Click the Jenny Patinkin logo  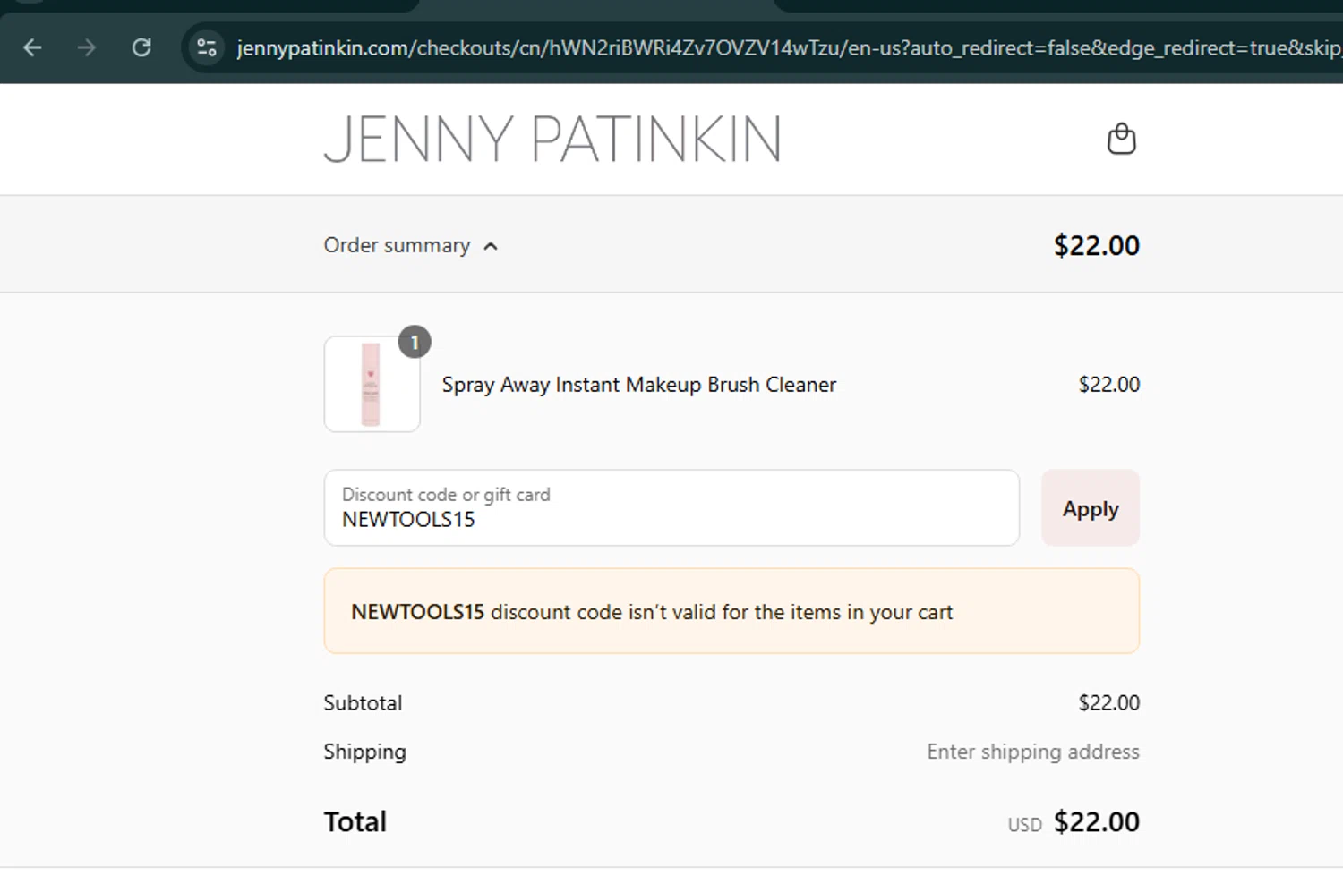[x=552, y=140]
